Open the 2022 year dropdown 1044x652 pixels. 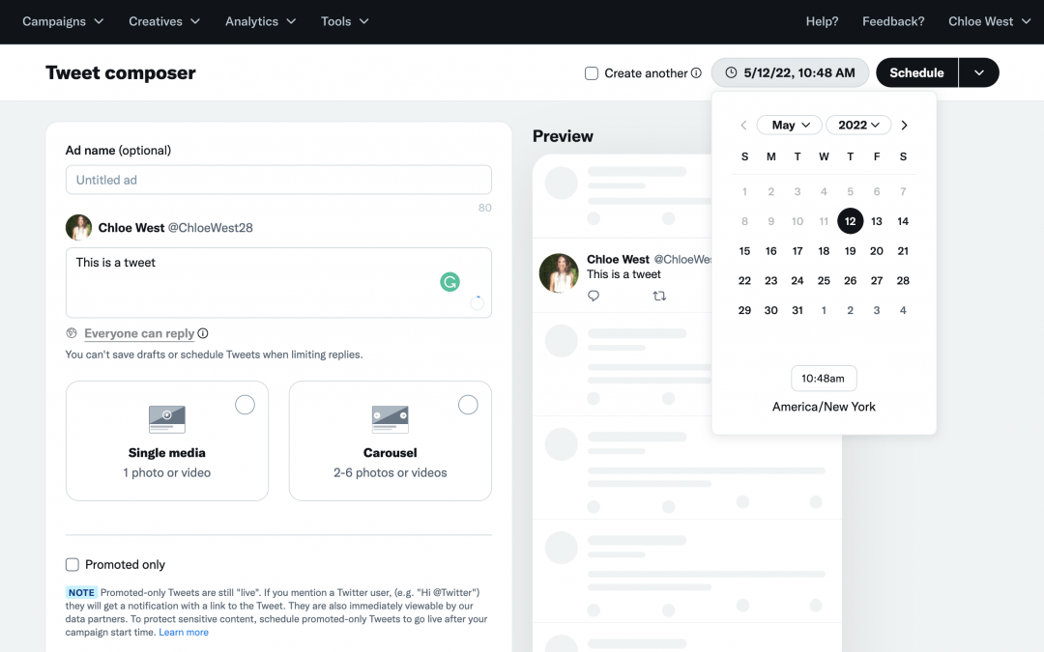pos(859,125)
